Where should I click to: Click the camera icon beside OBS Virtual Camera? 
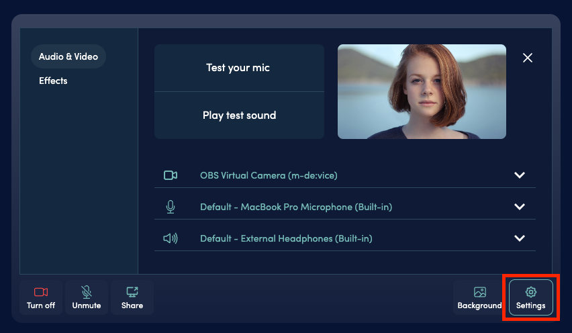click(x=171, y=175)
